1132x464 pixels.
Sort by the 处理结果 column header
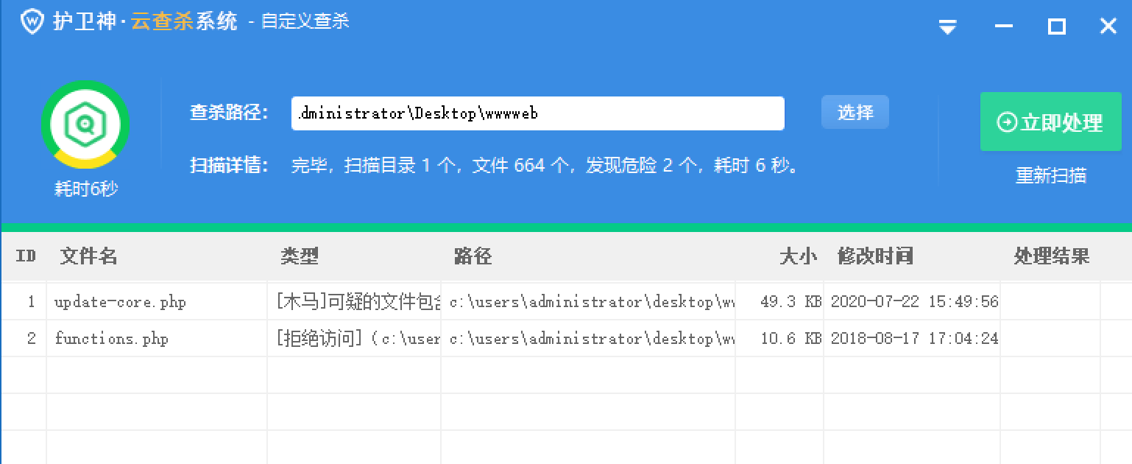(1052, 256)
